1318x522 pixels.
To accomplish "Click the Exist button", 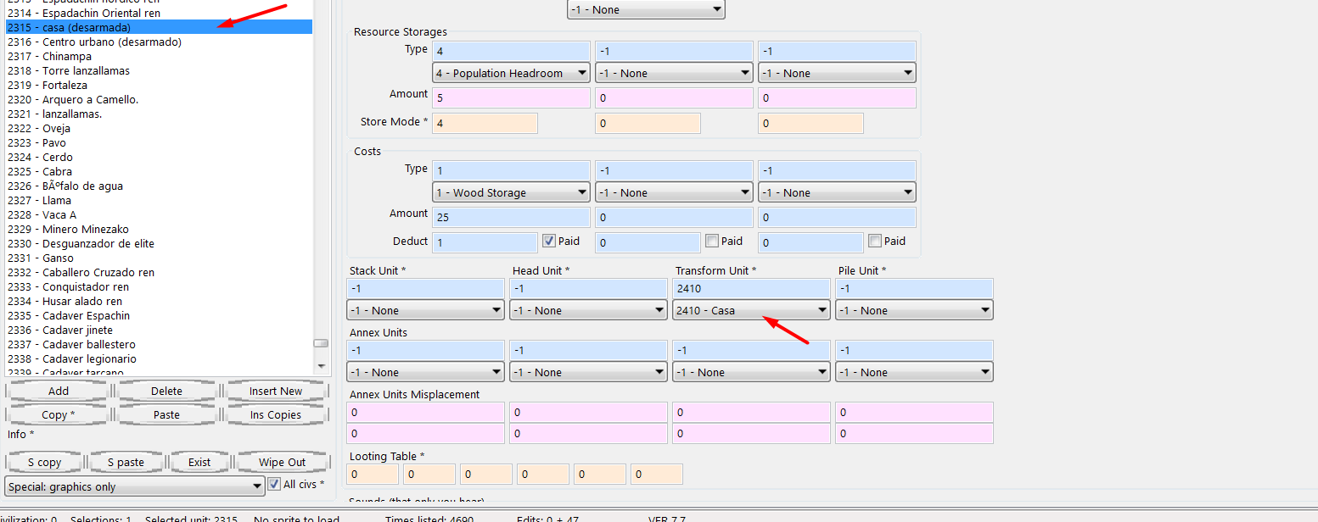I will (x=199, y=463).
